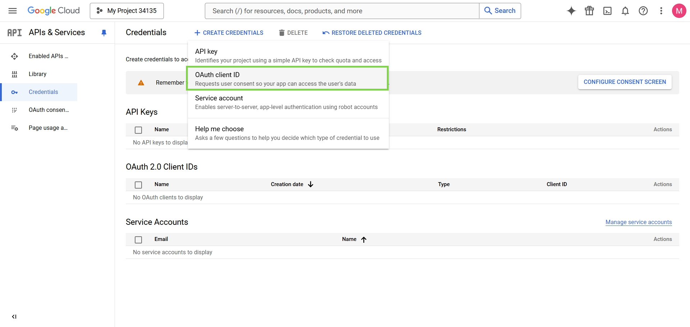The width and height of the screenshot is (690, 327).
Task: Select all API keys checkbox
Action: pyautogui.click(x=138, y=130)
